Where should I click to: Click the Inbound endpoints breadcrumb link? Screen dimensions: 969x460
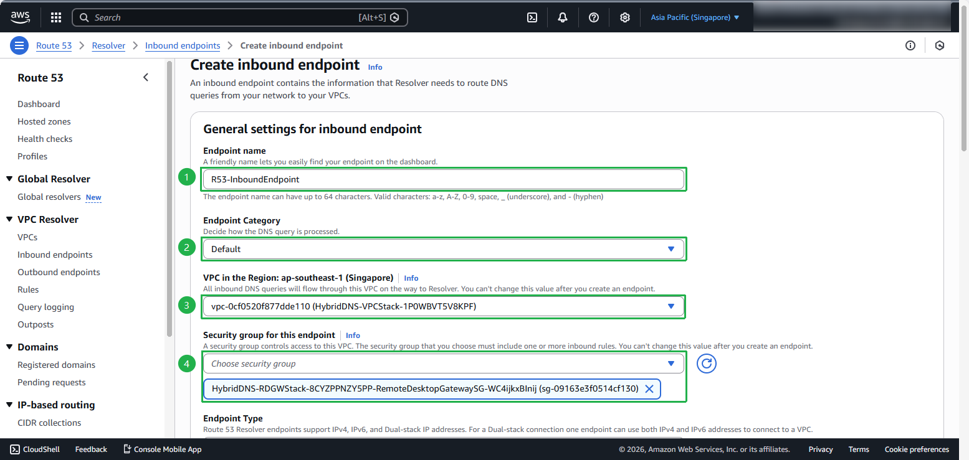click(183, 45)
